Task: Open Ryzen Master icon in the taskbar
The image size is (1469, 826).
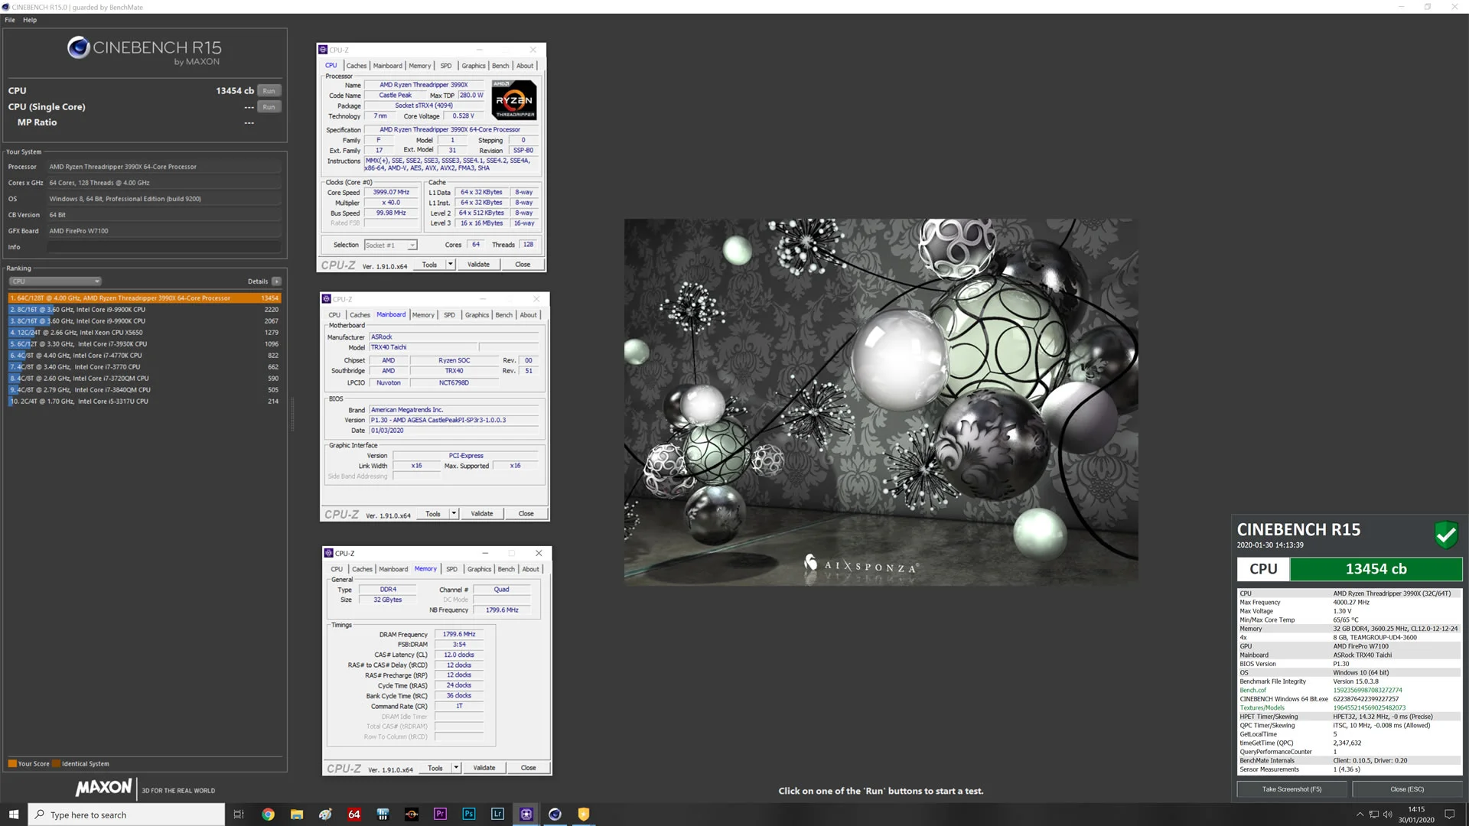Action: click(x=412, y=815)
